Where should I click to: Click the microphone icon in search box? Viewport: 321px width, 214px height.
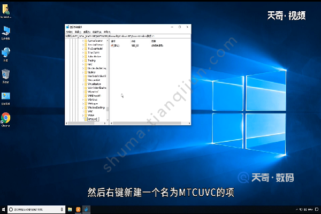pyautogui.click(x=62, y=209)
